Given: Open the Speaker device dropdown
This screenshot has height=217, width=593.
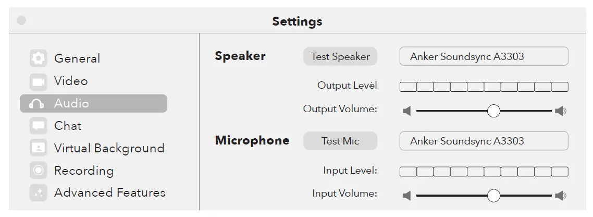Looking at the screenshot, I should click(x=484, y=56).
